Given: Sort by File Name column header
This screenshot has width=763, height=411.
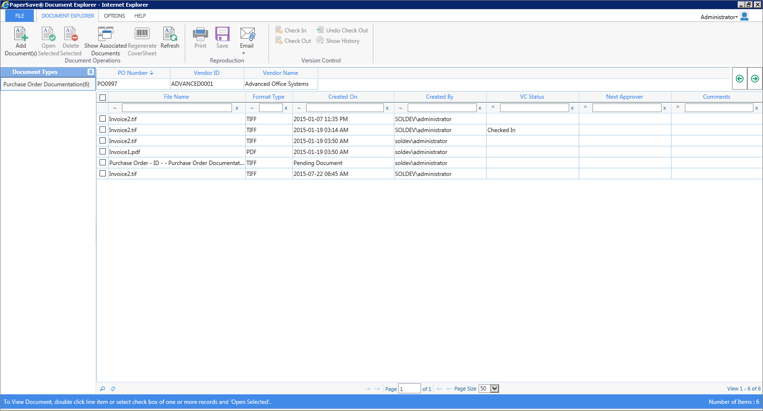Looking at the screenshot, I should [176, 97].
